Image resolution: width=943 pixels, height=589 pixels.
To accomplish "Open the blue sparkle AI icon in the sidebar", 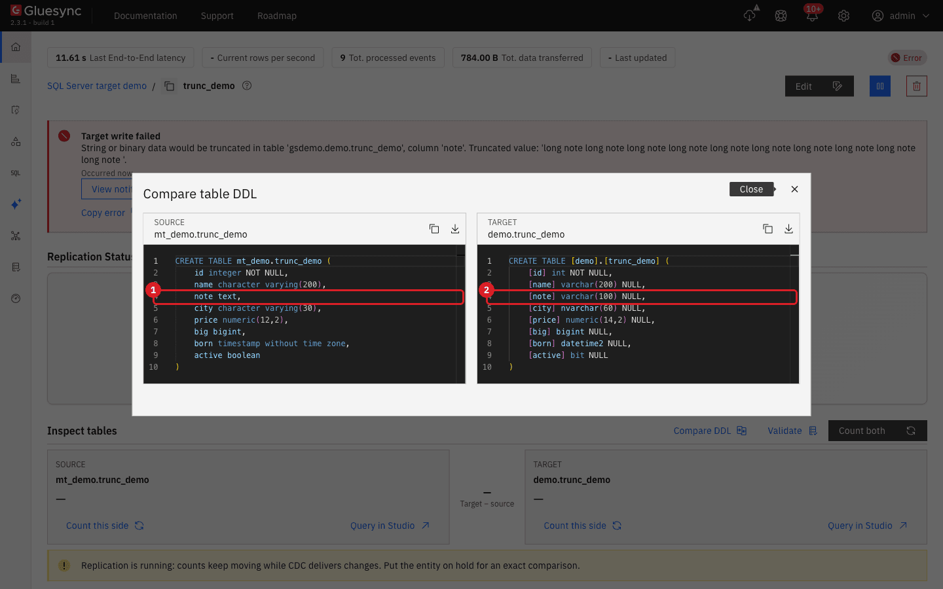I will 16,204.
